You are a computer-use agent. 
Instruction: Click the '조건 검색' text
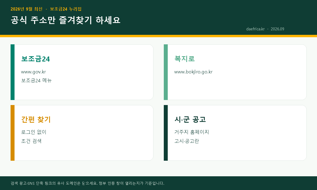pyautogui.click(x=31, y=141)
